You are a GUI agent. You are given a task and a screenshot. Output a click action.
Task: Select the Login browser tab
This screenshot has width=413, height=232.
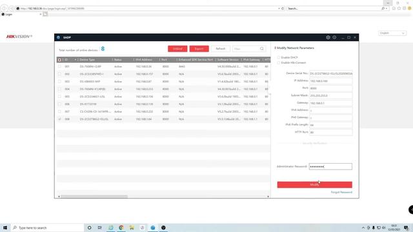click(21, 14)
